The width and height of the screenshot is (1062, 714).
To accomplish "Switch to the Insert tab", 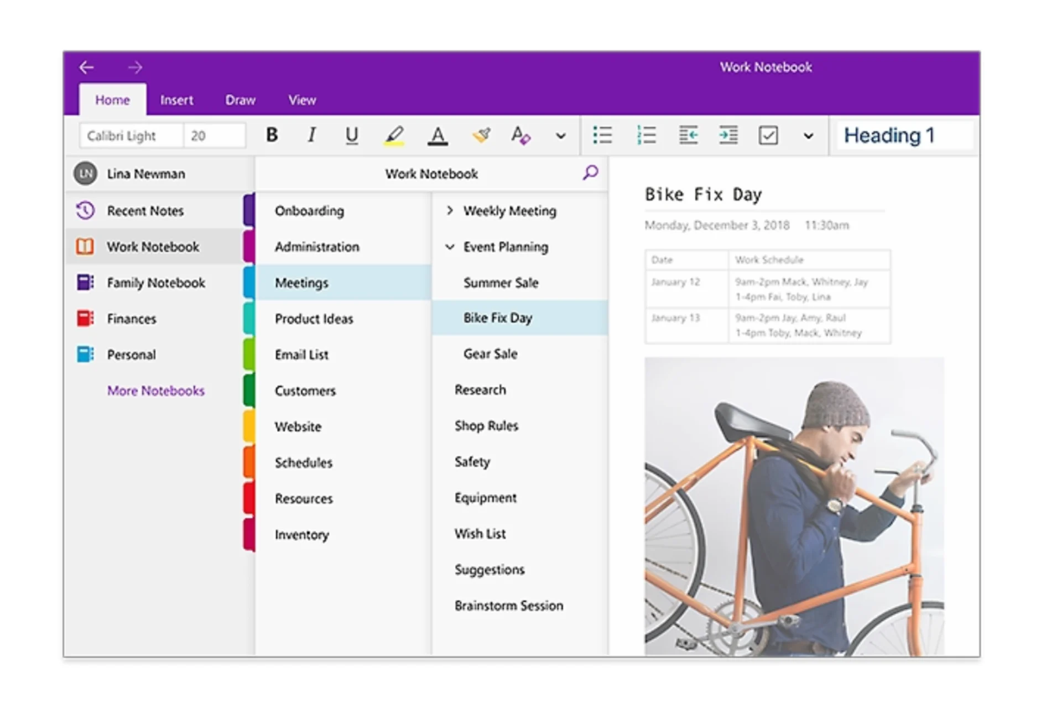I will (176, 100).
